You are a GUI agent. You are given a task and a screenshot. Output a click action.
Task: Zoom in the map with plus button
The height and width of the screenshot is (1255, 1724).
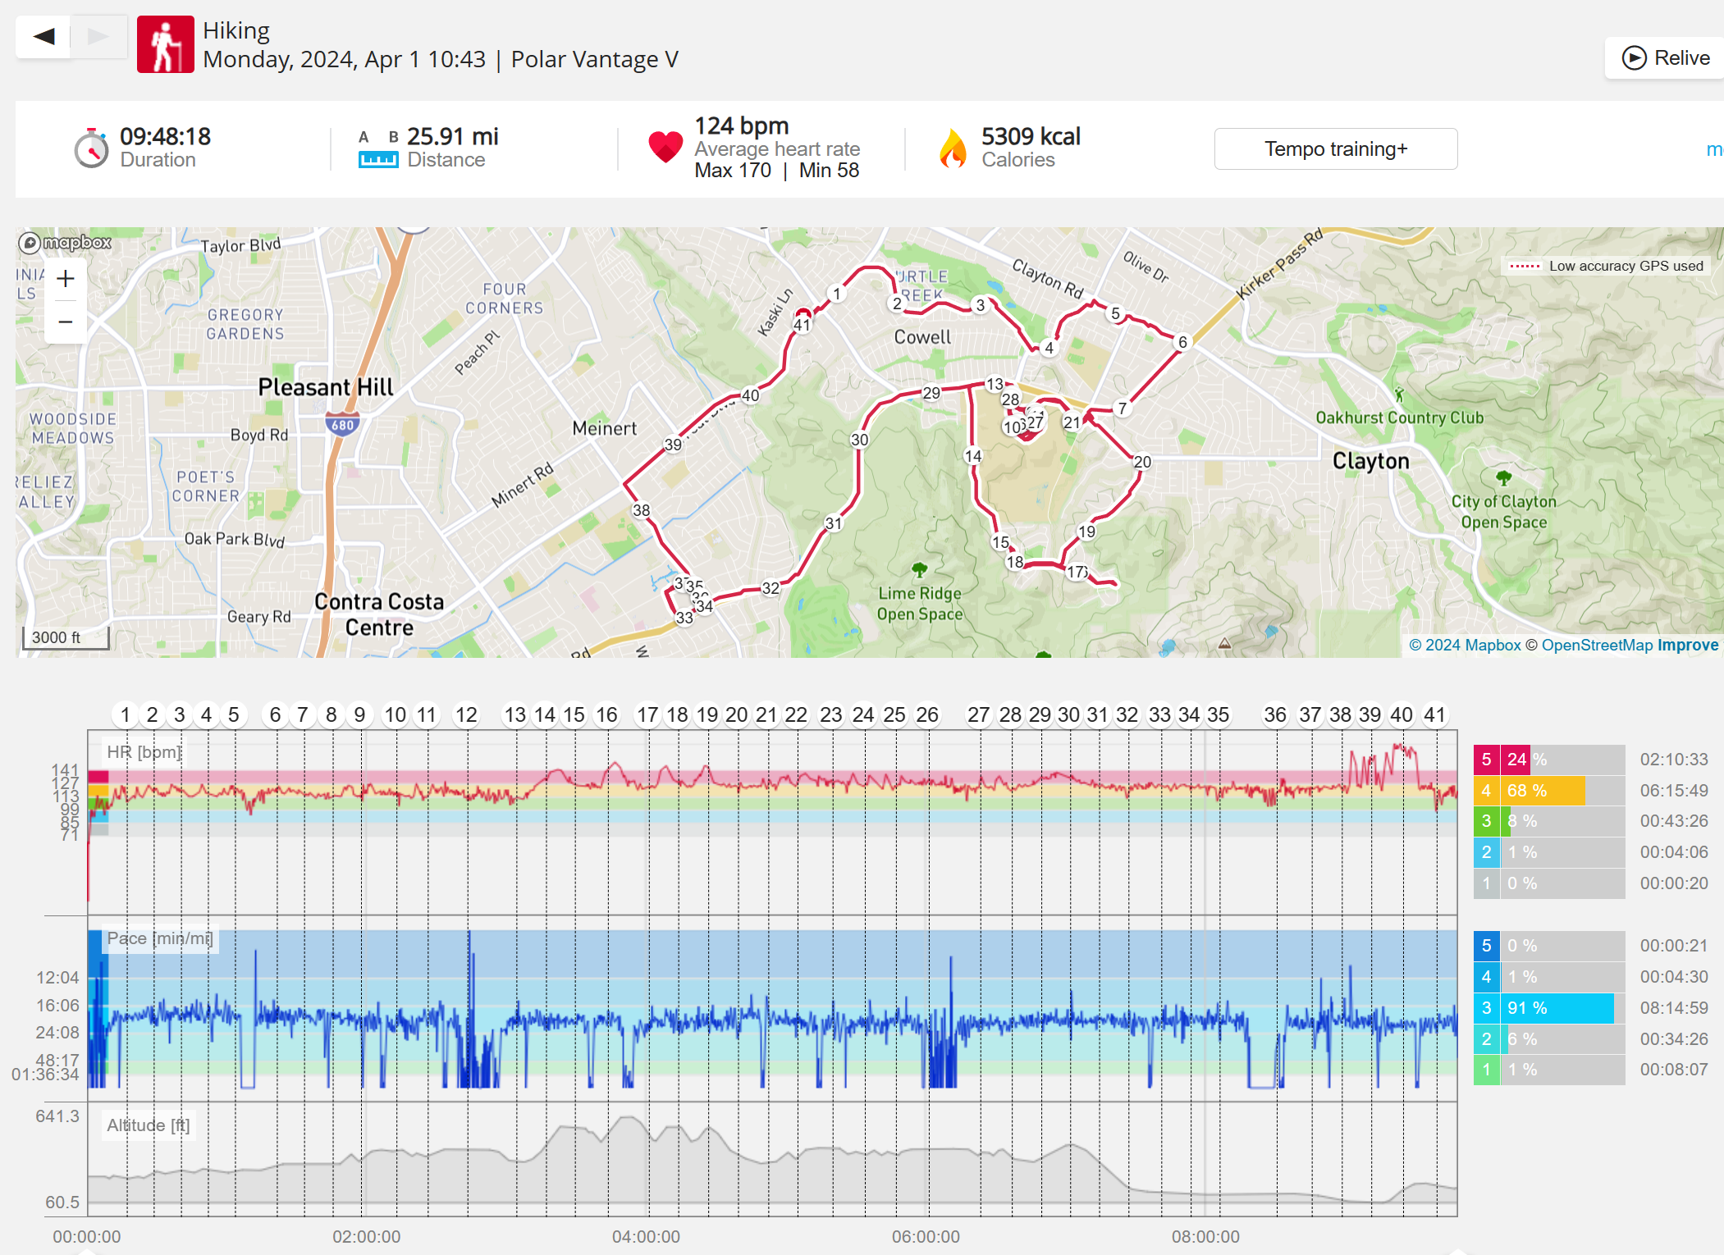tap(66, 279)
